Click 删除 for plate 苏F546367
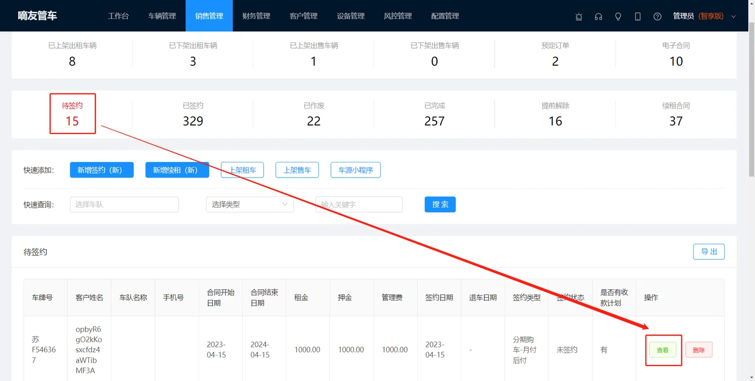The image size is (755, 381). pos(699,350)
